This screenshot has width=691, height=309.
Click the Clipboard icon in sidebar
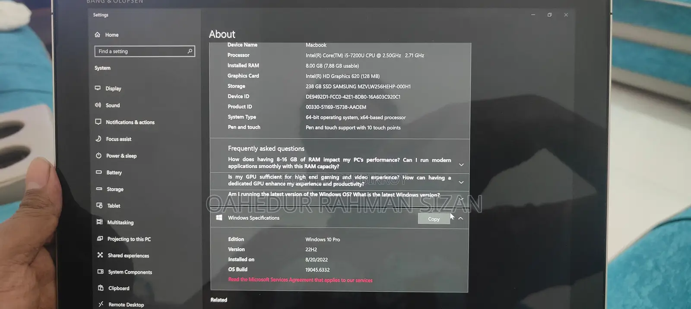[x=101, y=288]
